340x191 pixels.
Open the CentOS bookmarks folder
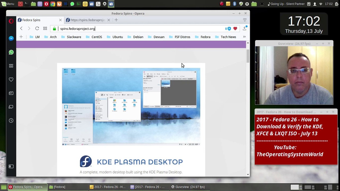point(94,37)
